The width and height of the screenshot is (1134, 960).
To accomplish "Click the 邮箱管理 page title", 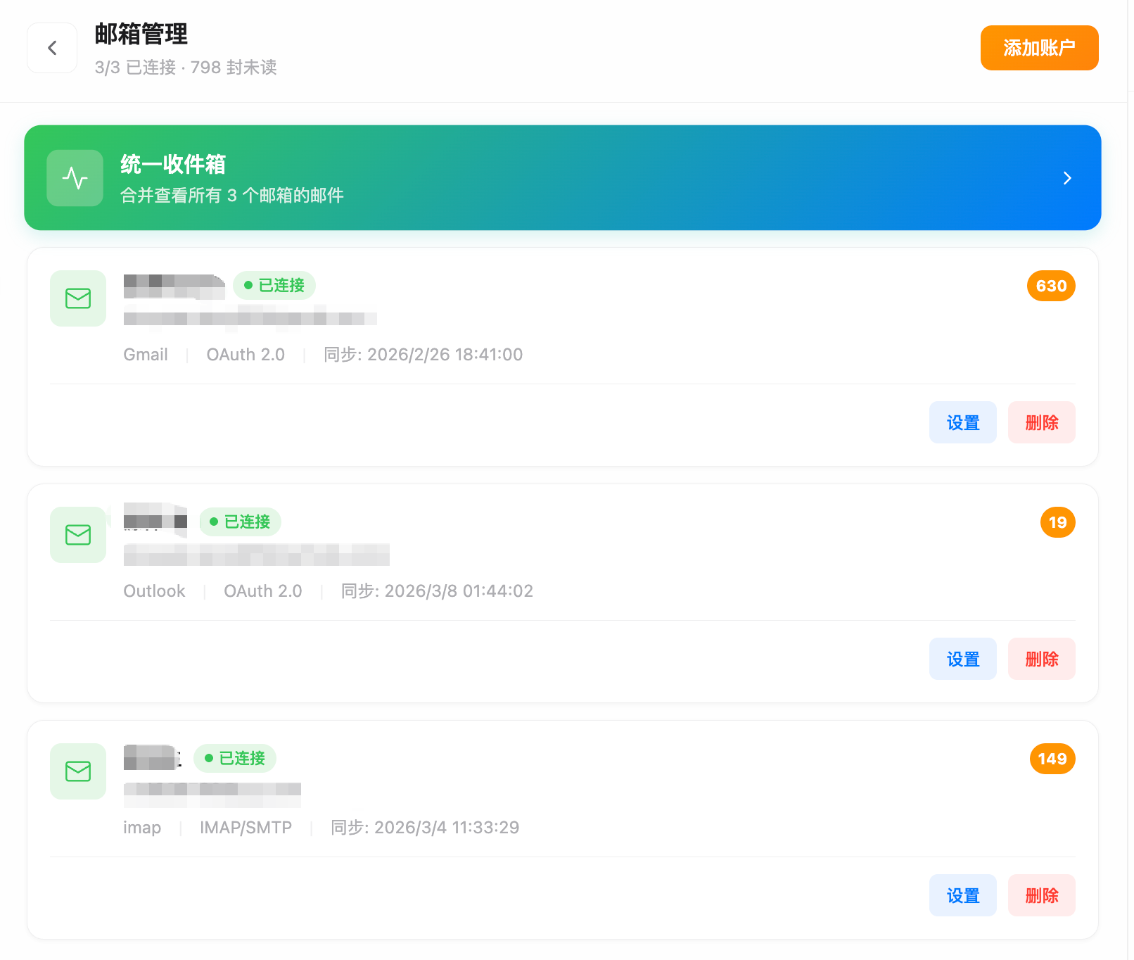I will (x=141, y=34).
